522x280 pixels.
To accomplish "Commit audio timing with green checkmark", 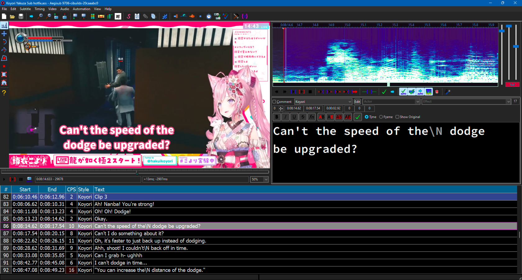I will click(x=384, y=92).
